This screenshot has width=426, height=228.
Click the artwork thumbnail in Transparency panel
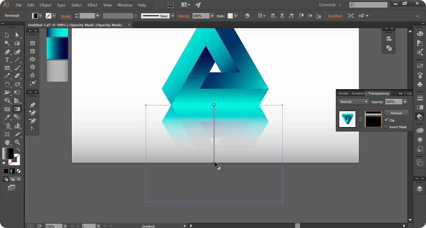[347, 119]
